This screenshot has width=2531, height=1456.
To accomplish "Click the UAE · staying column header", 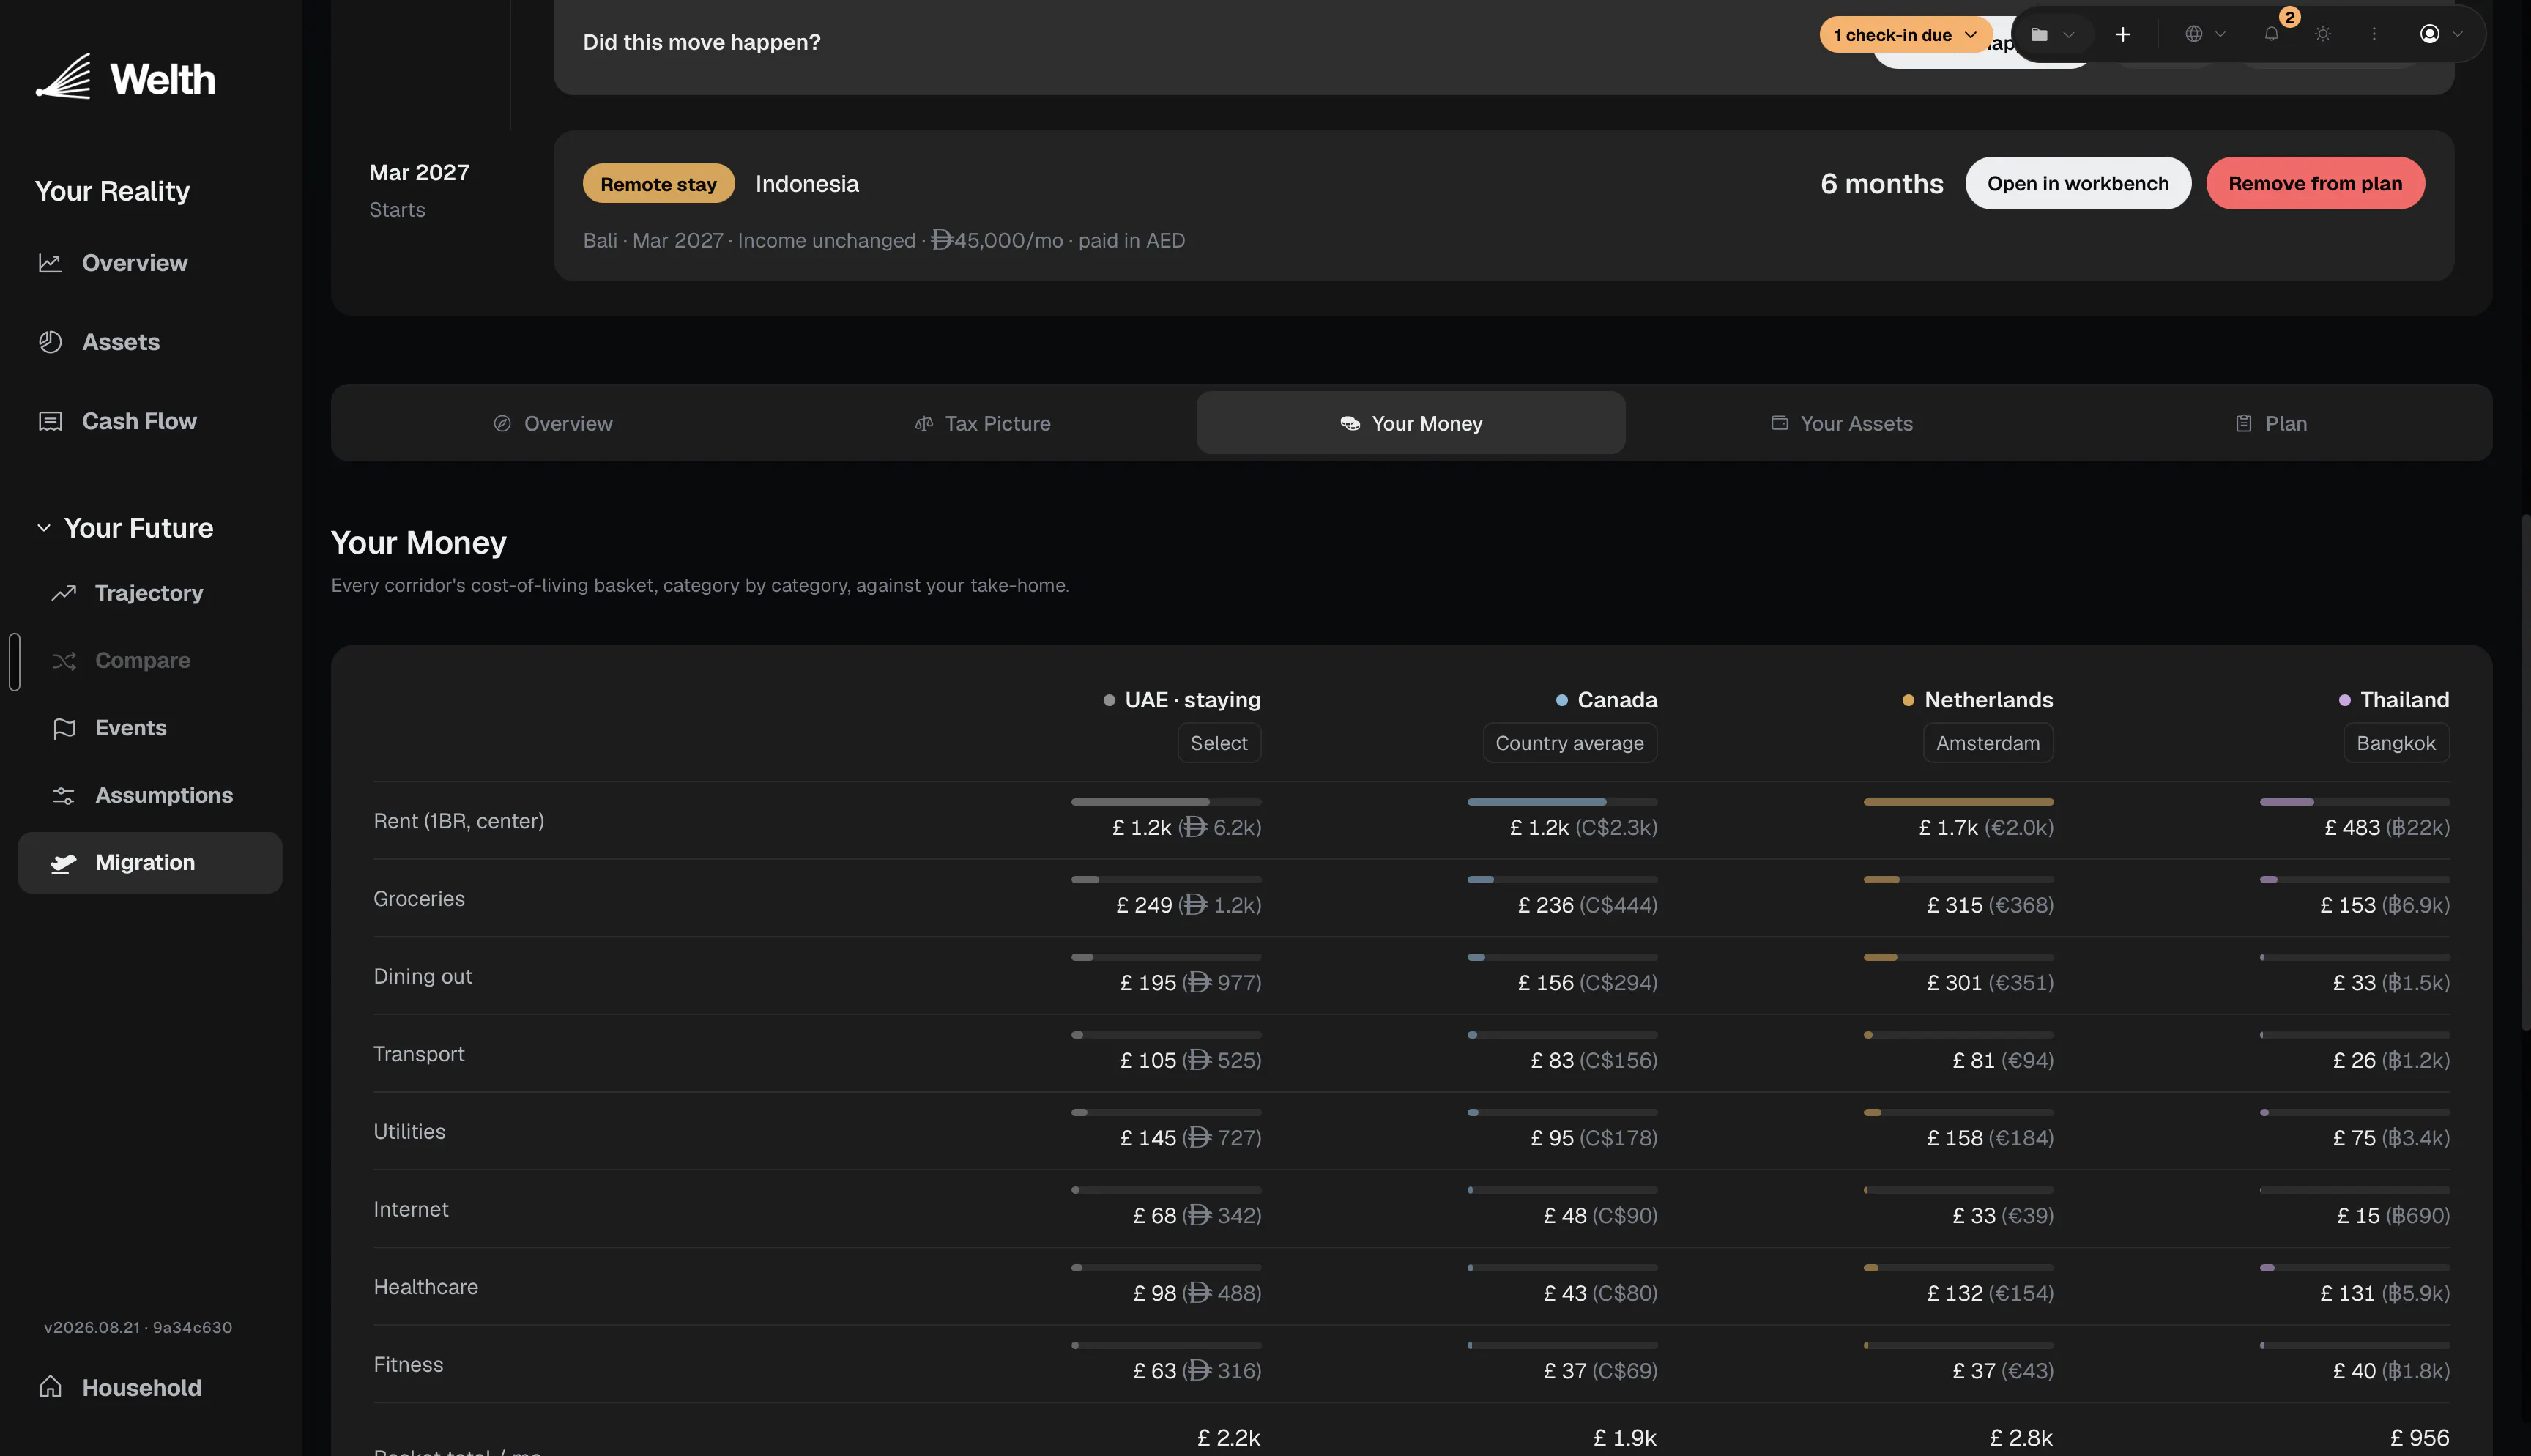I will [1181, 700].
